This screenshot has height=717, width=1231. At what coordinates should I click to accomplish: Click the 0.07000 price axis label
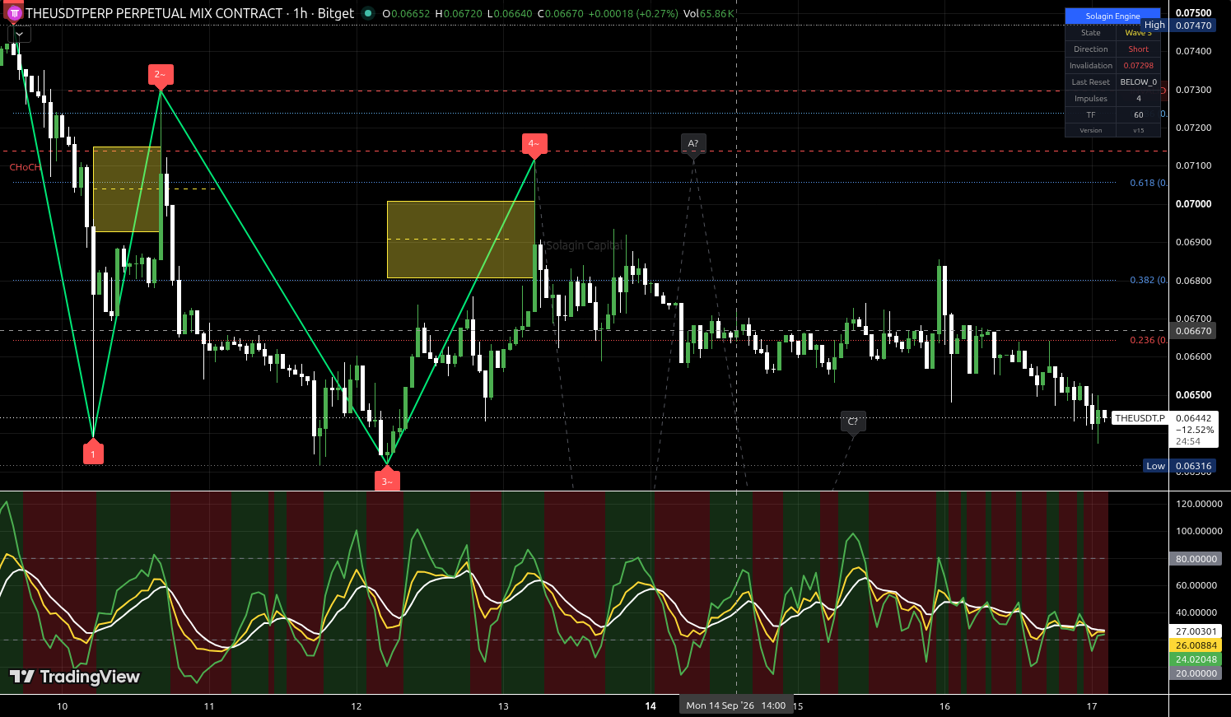coord(1193,204)
